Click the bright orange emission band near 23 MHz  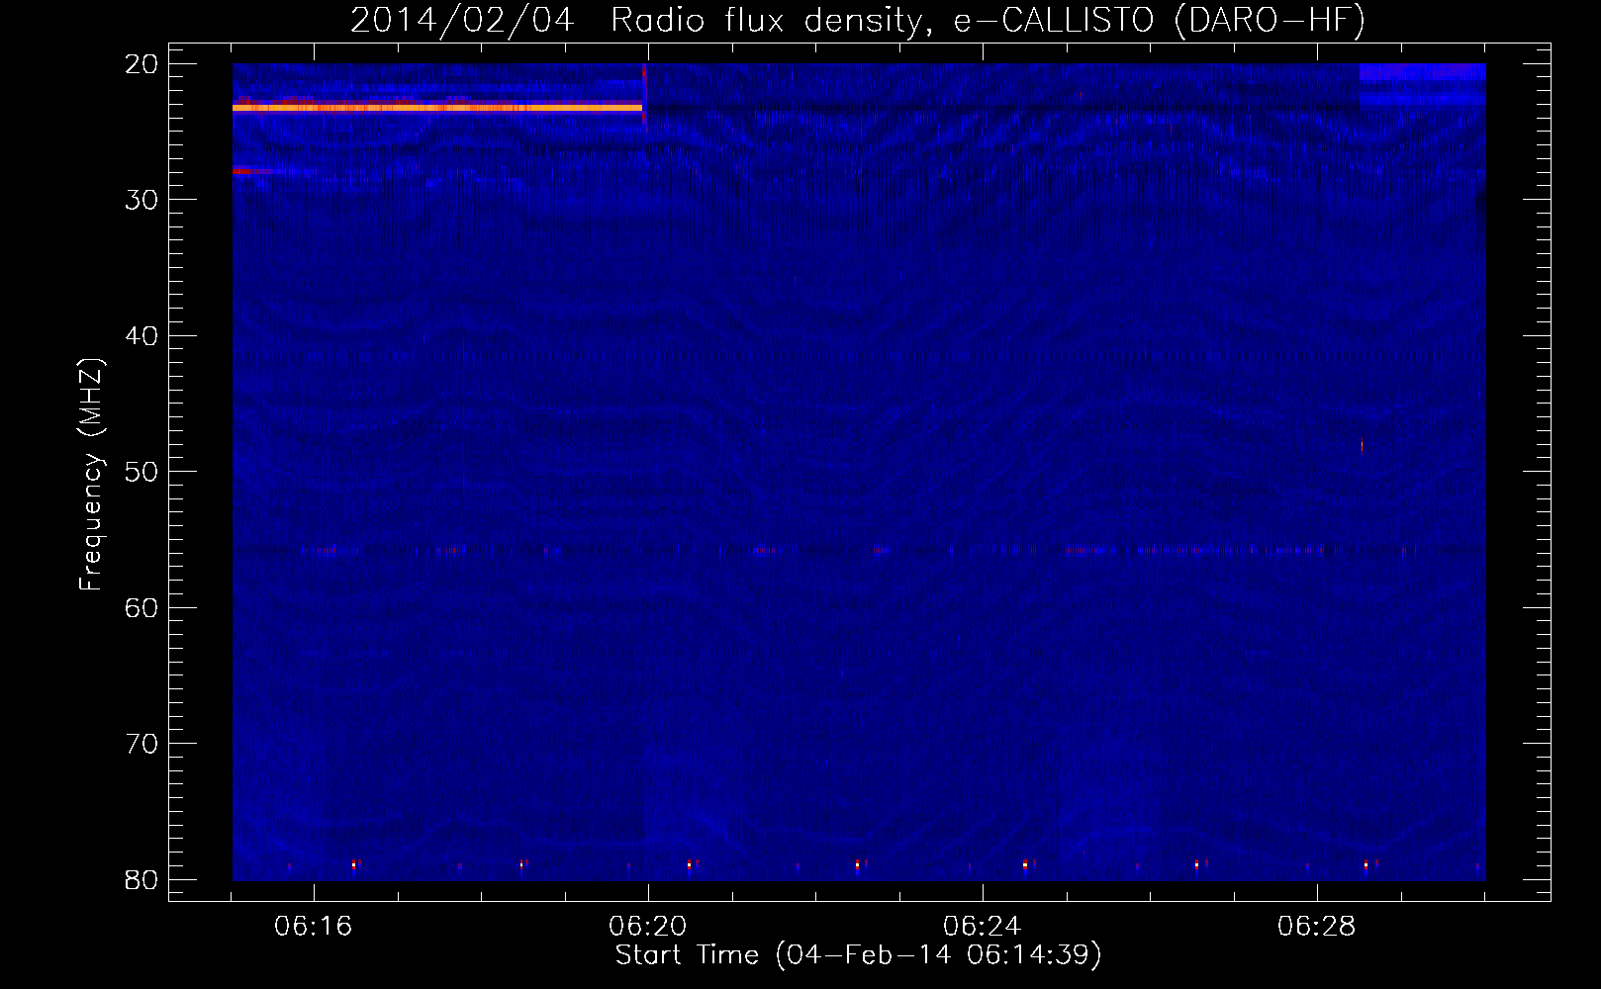437,107
